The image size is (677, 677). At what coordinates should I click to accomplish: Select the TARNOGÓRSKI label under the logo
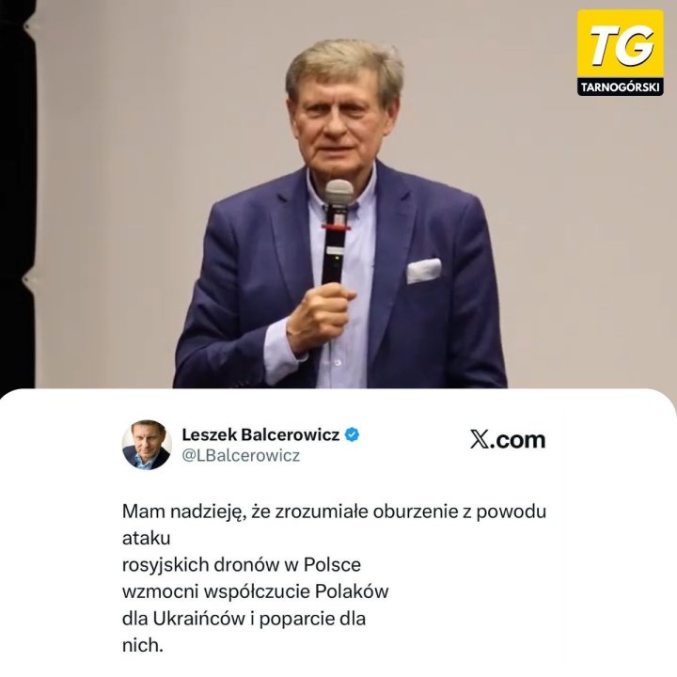[620, 87]
